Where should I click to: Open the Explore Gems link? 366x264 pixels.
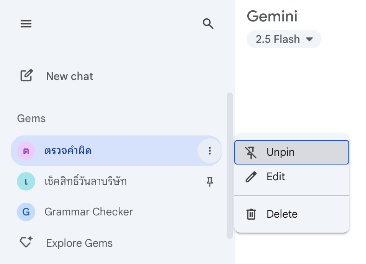click(79, 243)
